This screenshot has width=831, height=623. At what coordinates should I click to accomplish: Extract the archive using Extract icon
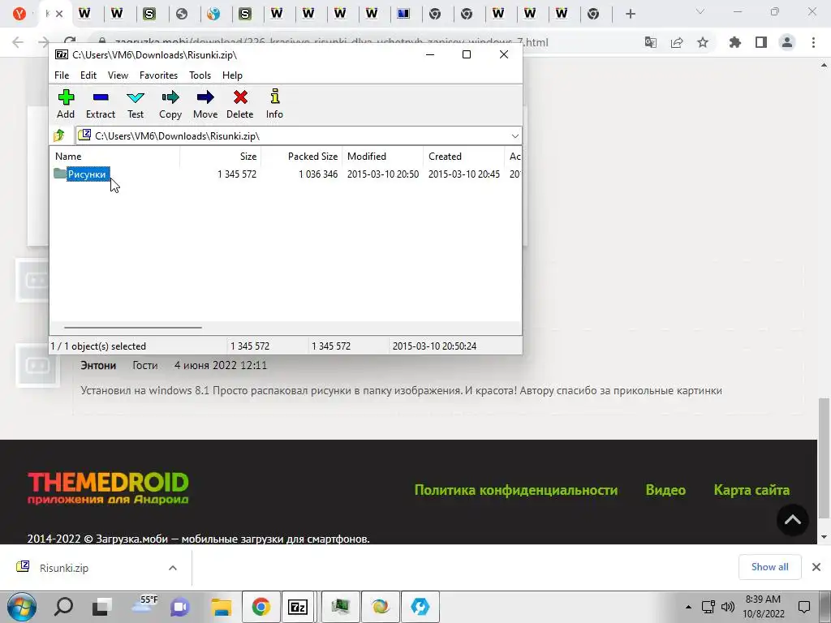[x=100, y=104]
